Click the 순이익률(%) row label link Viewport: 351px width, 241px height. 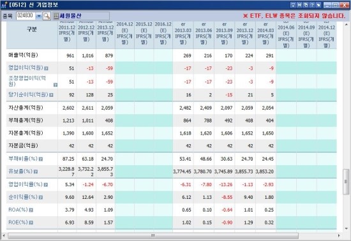(x=23, y=197)
